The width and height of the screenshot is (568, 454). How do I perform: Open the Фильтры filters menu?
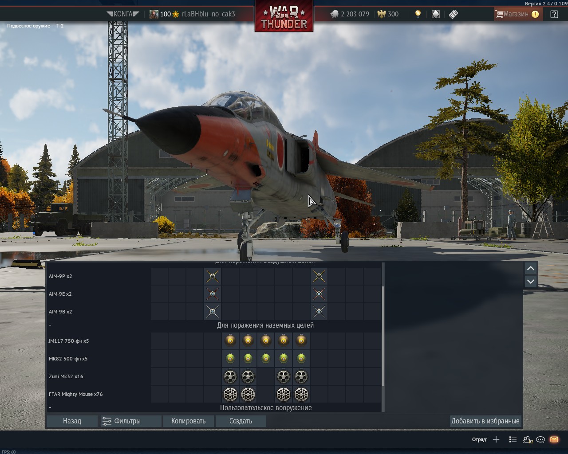(x=131, y=421)
